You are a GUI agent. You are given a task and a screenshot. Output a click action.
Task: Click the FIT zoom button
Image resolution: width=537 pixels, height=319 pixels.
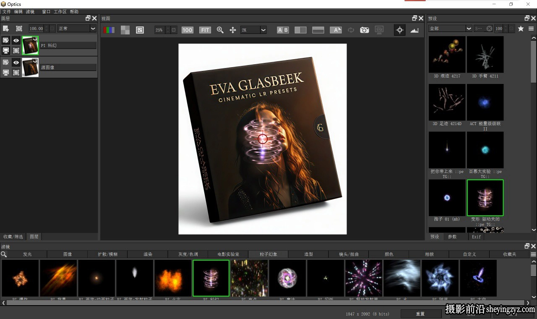pyautogui.click(x=205, y=30)
